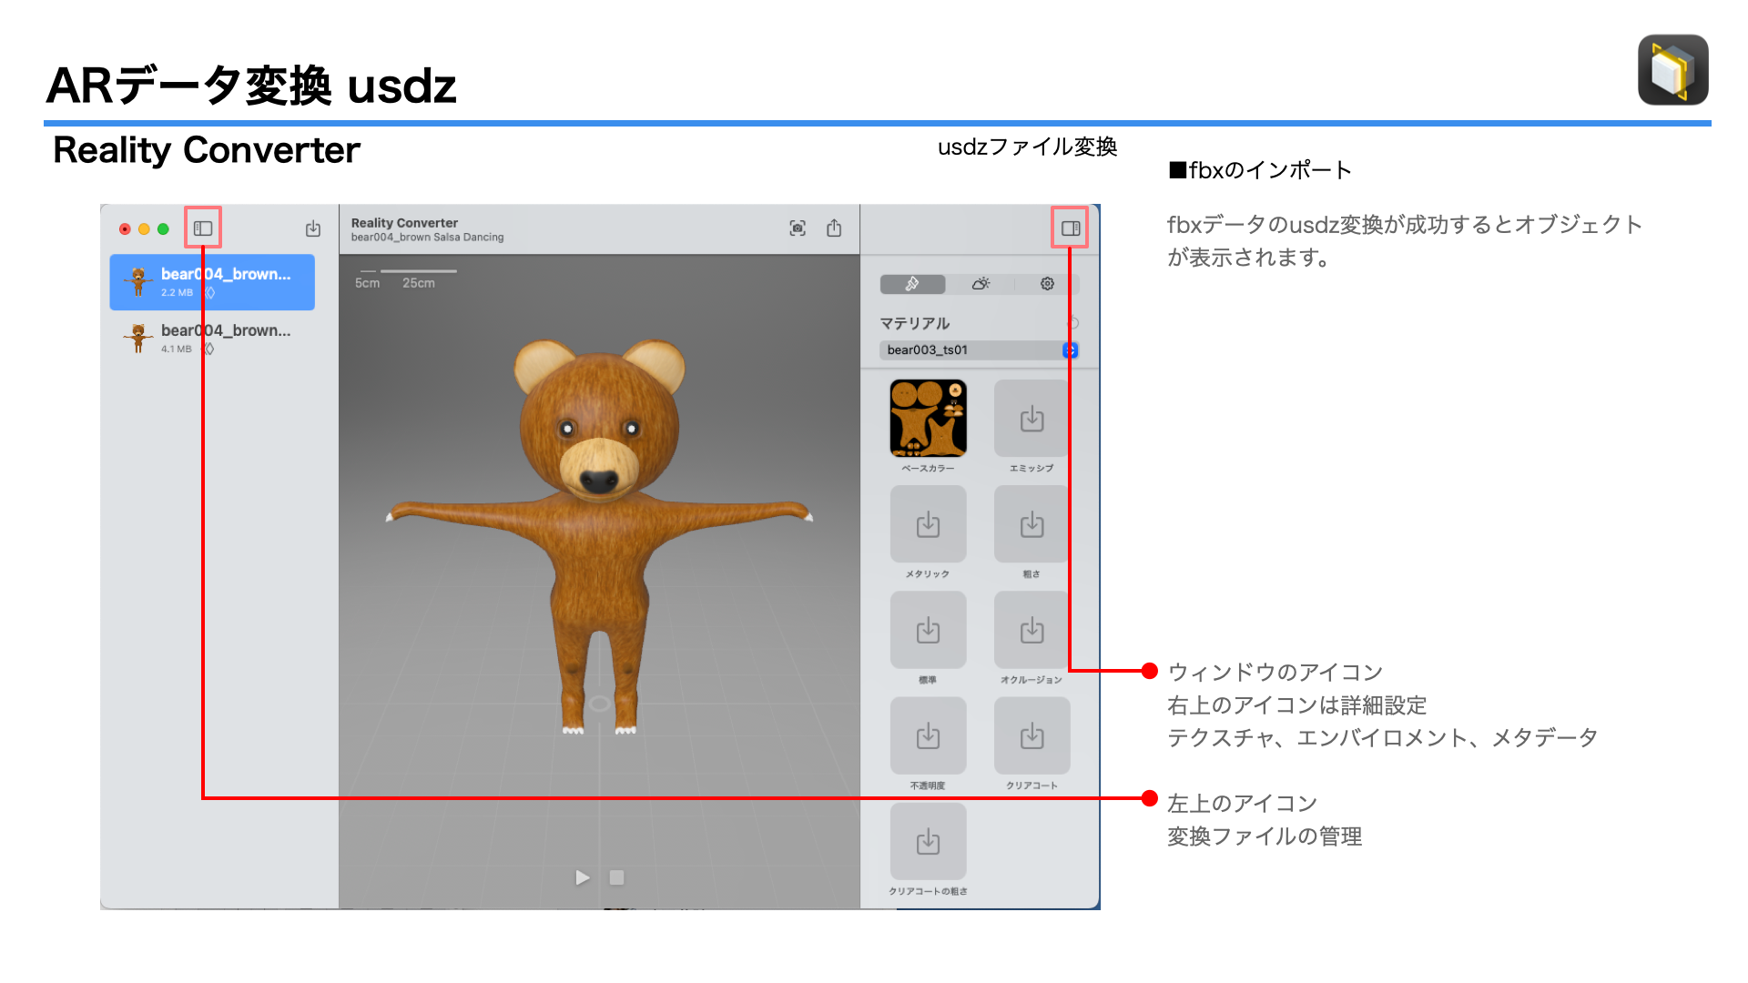This screenshot has width=1748, height=983.
Task: Toggle the left file list sidebar icon
Action: point(203,228)
